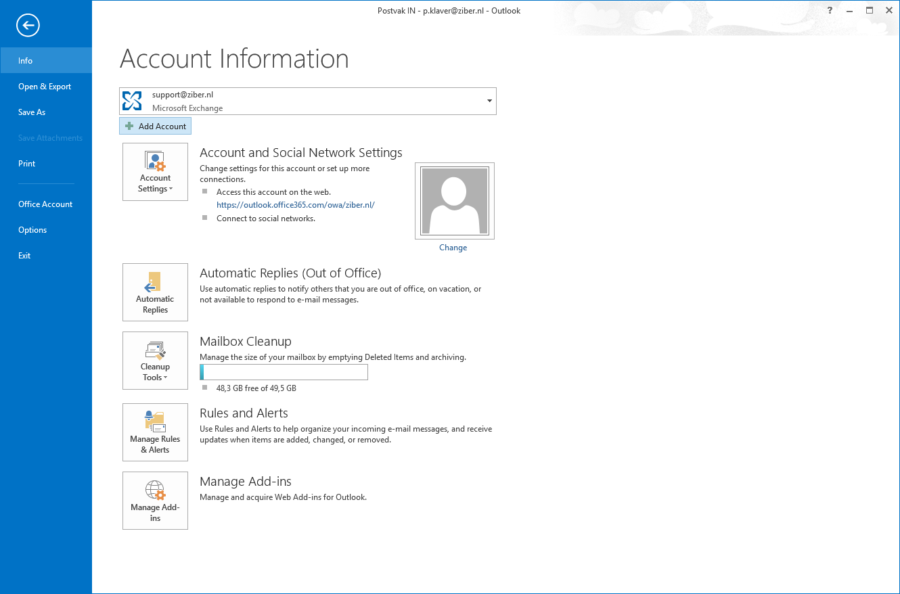Click the Automatic Replies (Out of Office) heading
Screen dimensions: 900x594
tap(290, 273)
